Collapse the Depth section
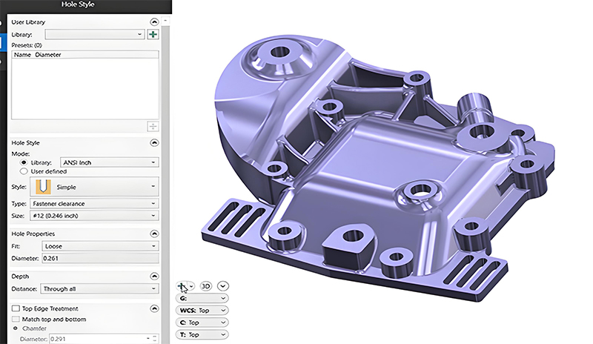 point(153,276)
